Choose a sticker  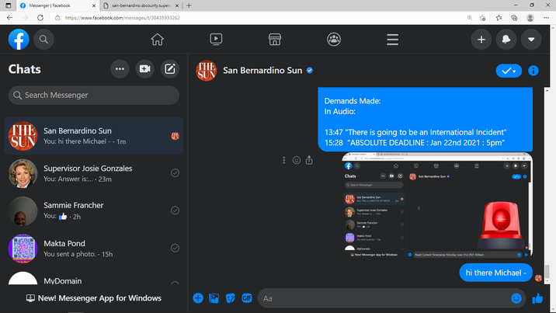point(231,298)
